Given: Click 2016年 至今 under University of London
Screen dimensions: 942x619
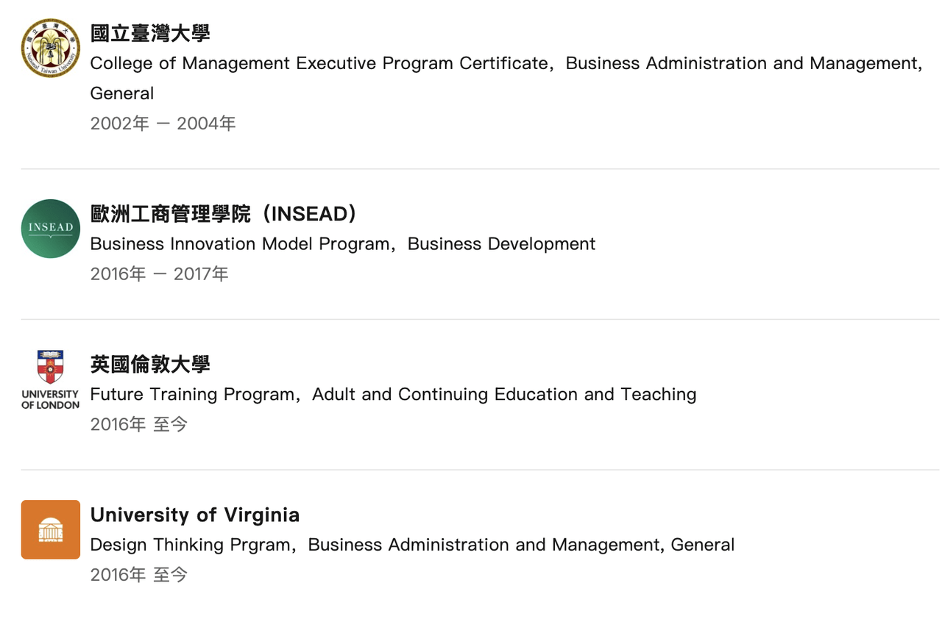Looking at the screenshot, I should [139, 424].
